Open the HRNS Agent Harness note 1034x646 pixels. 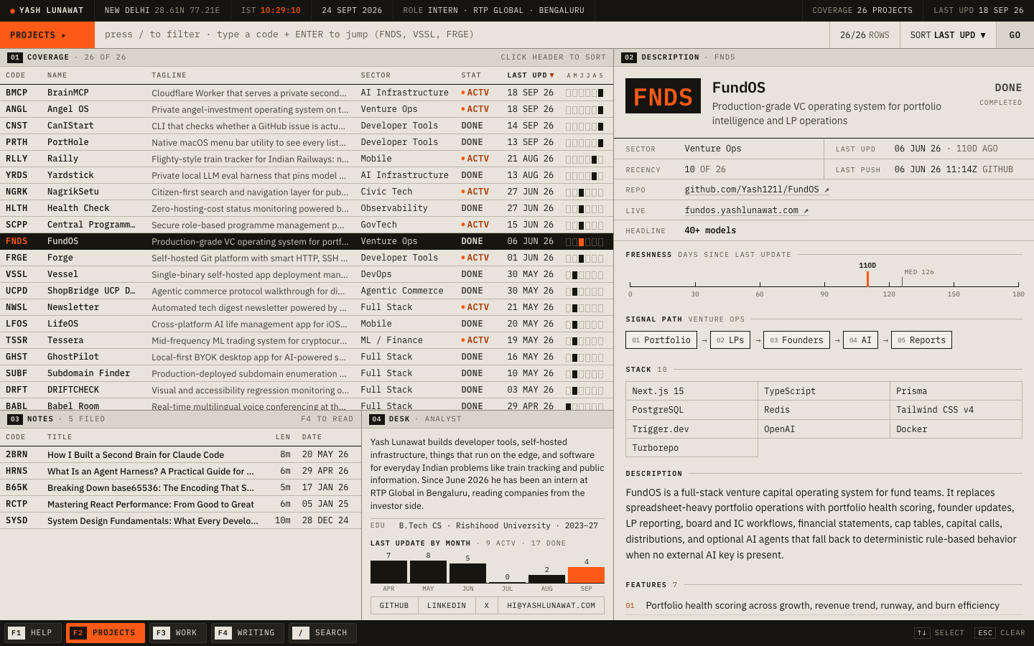(180, 471)
